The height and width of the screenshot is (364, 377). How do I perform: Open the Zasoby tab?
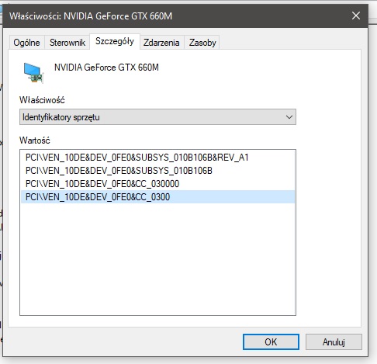(202, 43)
